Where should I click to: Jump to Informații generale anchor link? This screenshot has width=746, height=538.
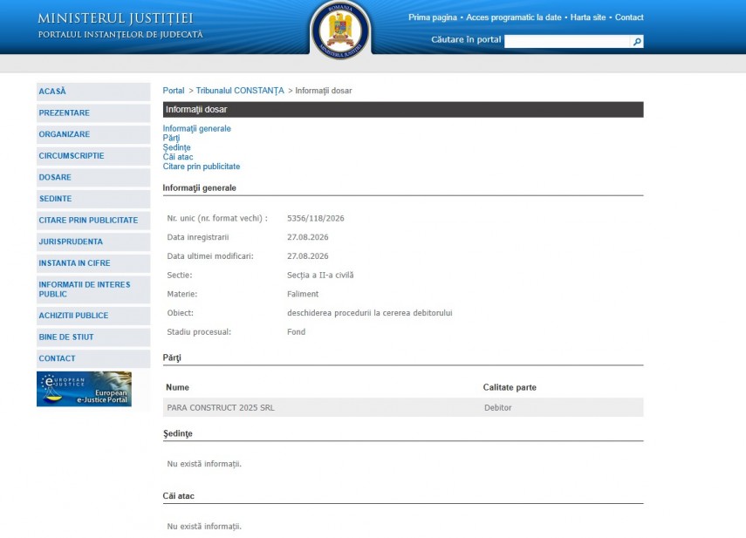tap(196, 128)
